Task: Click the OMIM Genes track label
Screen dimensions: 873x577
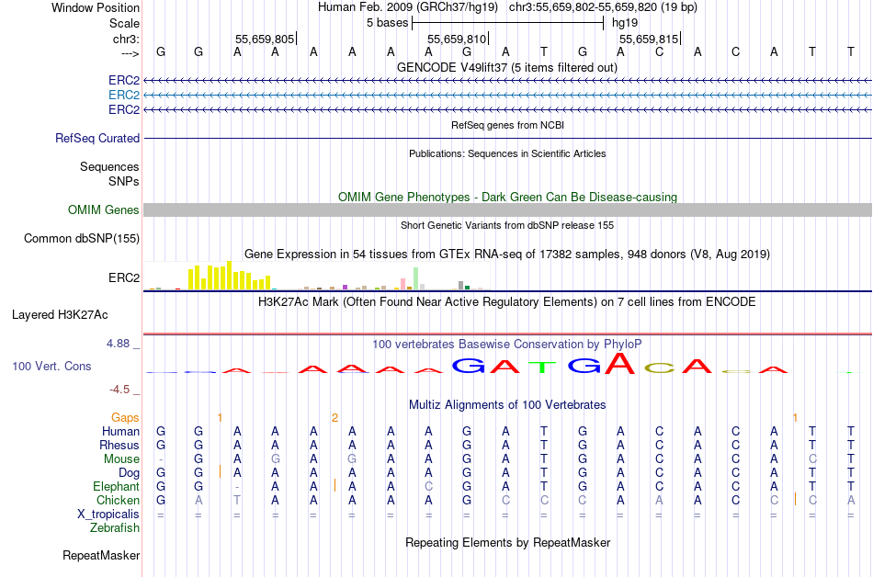Action: [x=103, y=209]
